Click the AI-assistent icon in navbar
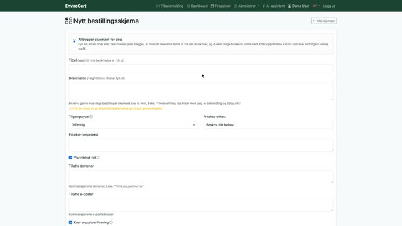402x226 pixels. (264, 6)
